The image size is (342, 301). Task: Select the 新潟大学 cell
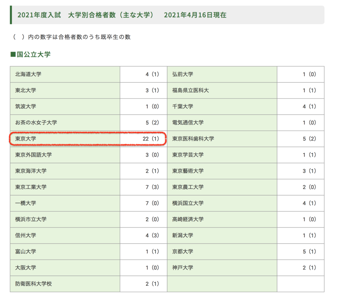(x=222, y=236)
